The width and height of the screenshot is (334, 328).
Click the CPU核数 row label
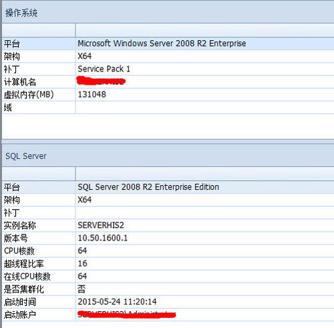point(19,251)
